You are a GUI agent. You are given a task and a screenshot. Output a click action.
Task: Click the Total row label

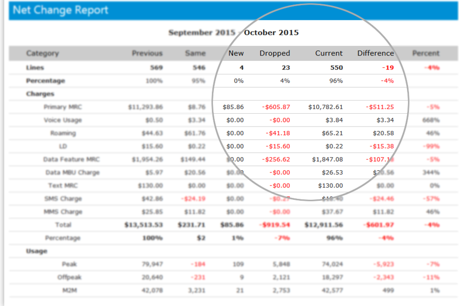63,225
